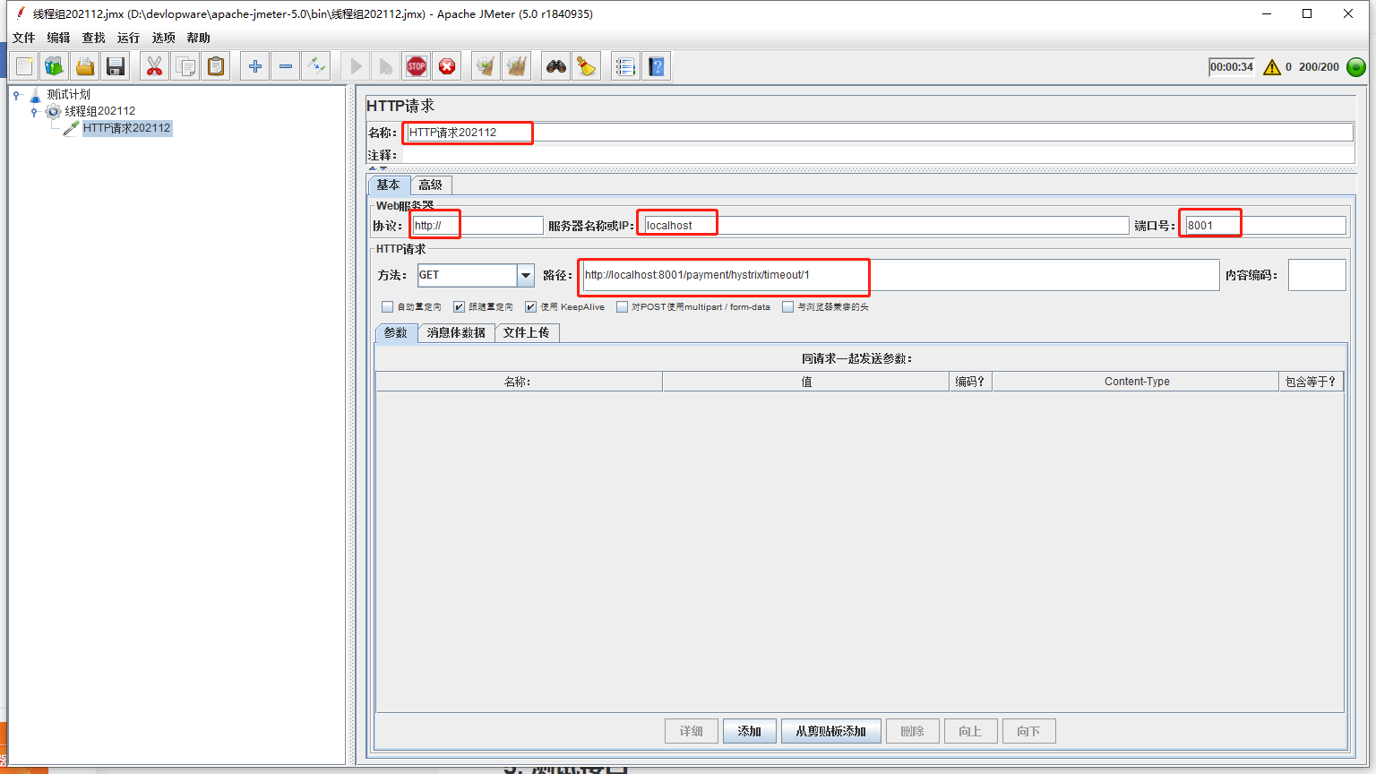This screenshot has height=774, width=1376.
Task: Click the Clear All double broom icon
Action: [517, 66]
